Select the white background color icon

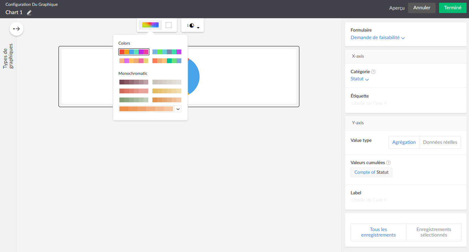tap(168, 24)
